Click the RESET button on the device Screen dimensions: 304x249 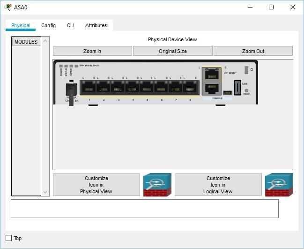coord(246,91)
